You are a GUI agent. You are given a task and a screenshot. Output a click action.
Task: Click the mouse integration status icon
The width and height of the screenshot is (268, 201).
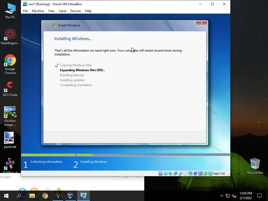(x=205, y=174)
